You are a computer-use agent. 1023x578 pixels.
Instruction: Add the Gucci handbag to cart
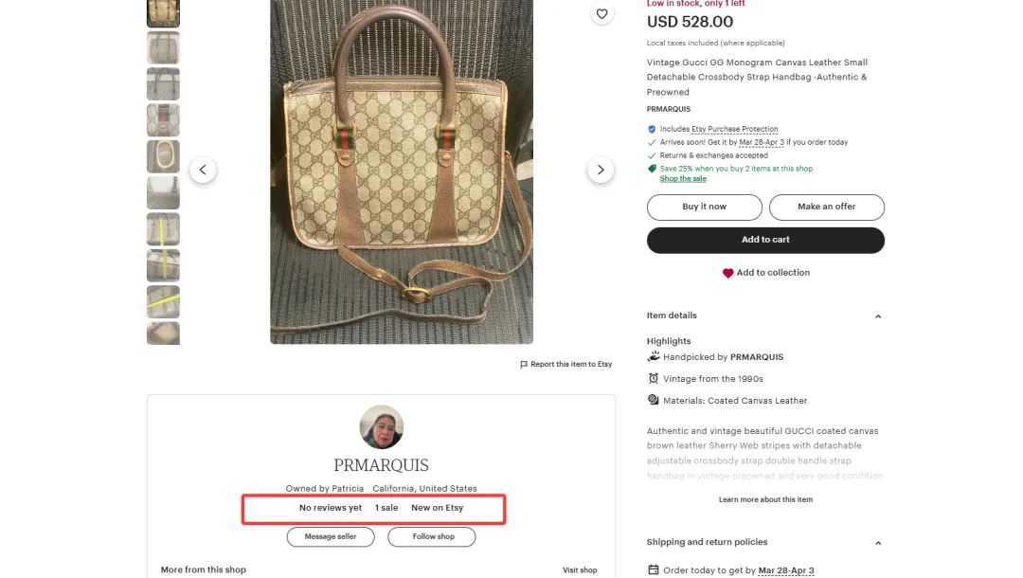pos(765,240)
